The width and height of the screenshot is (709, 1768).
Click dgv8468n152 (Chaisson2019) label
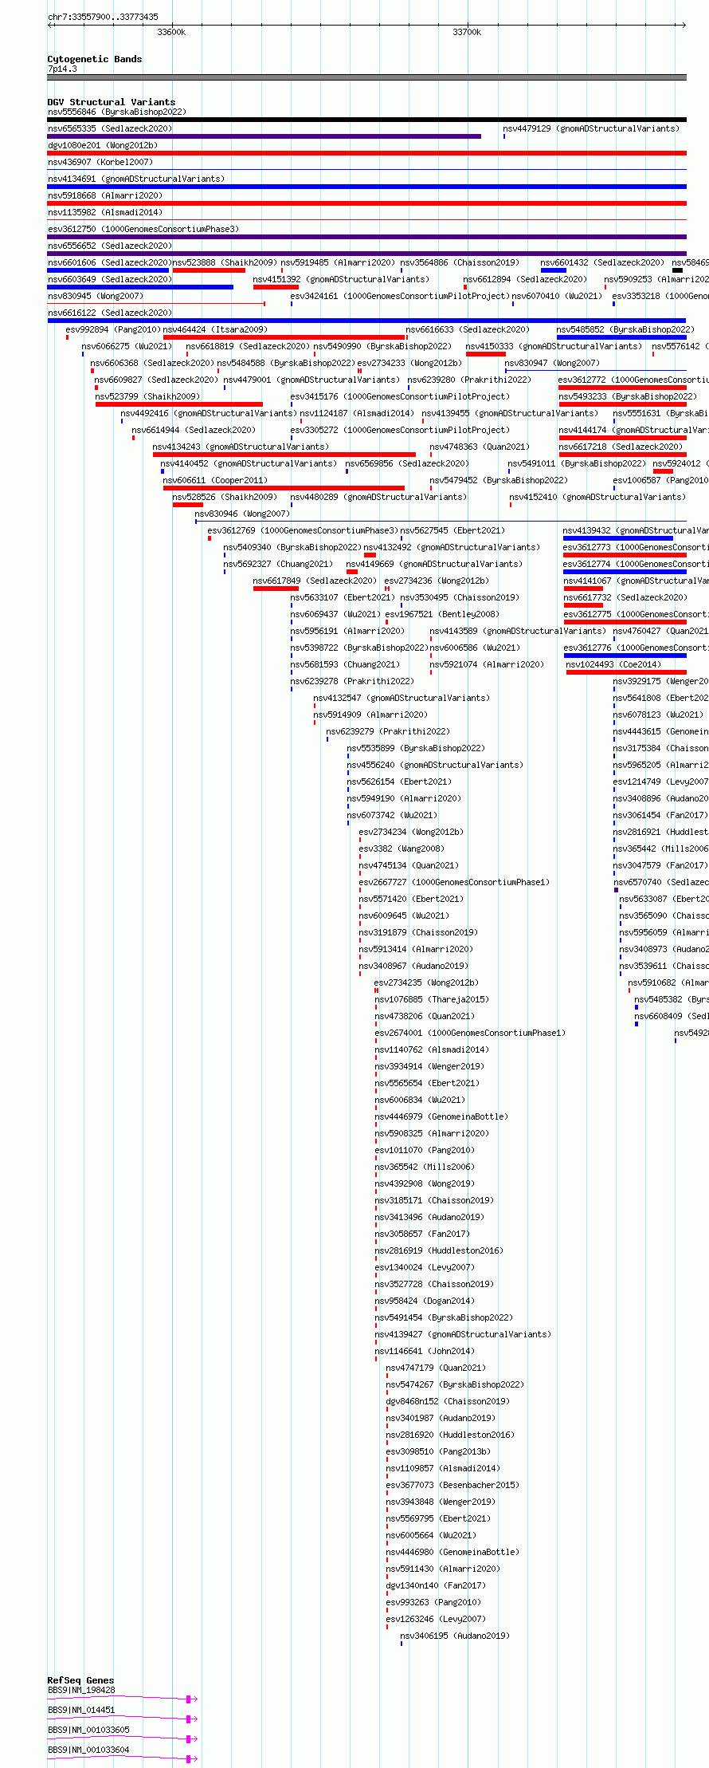click(x=448, y=1402)
